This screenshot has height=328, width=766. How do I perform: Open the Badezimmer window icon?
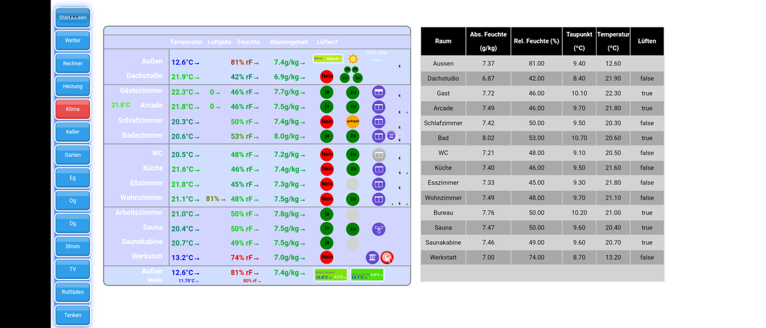[379, 136]
